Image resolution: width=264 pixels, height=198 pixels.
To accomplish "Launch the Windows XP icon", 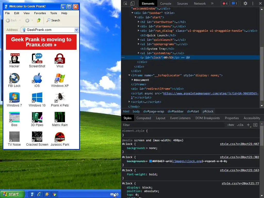I will tap(60, 78).
